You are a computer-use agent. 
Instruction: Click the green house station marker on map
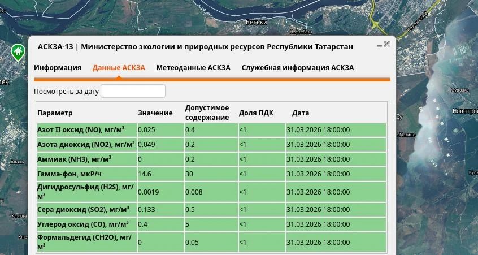pos(18,52)
